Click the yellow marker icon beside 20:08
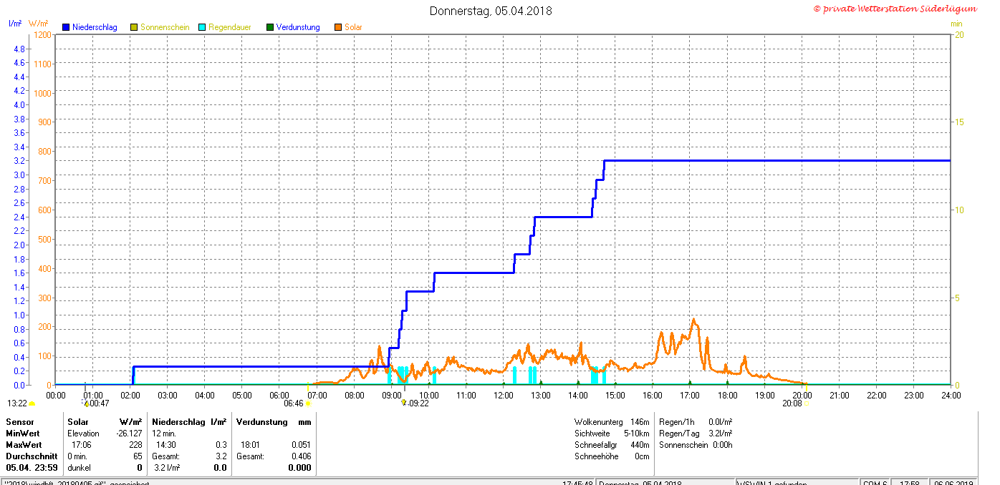This screenshot has width=1000, height=485. click(x=807, y=403)
